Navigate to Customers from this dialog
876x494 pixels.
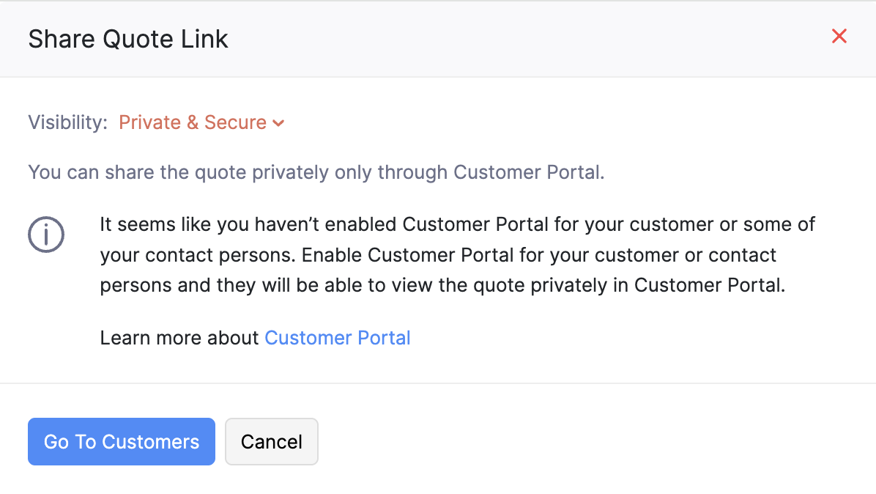(x=121, y=441)
